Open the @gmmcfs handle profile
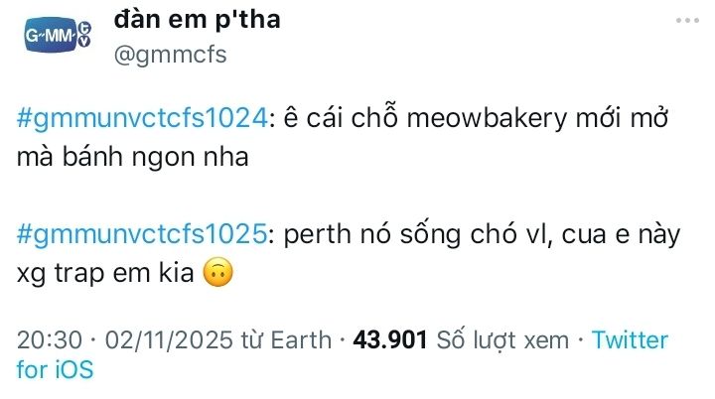The image size is (715, 399). pos(171,54)
